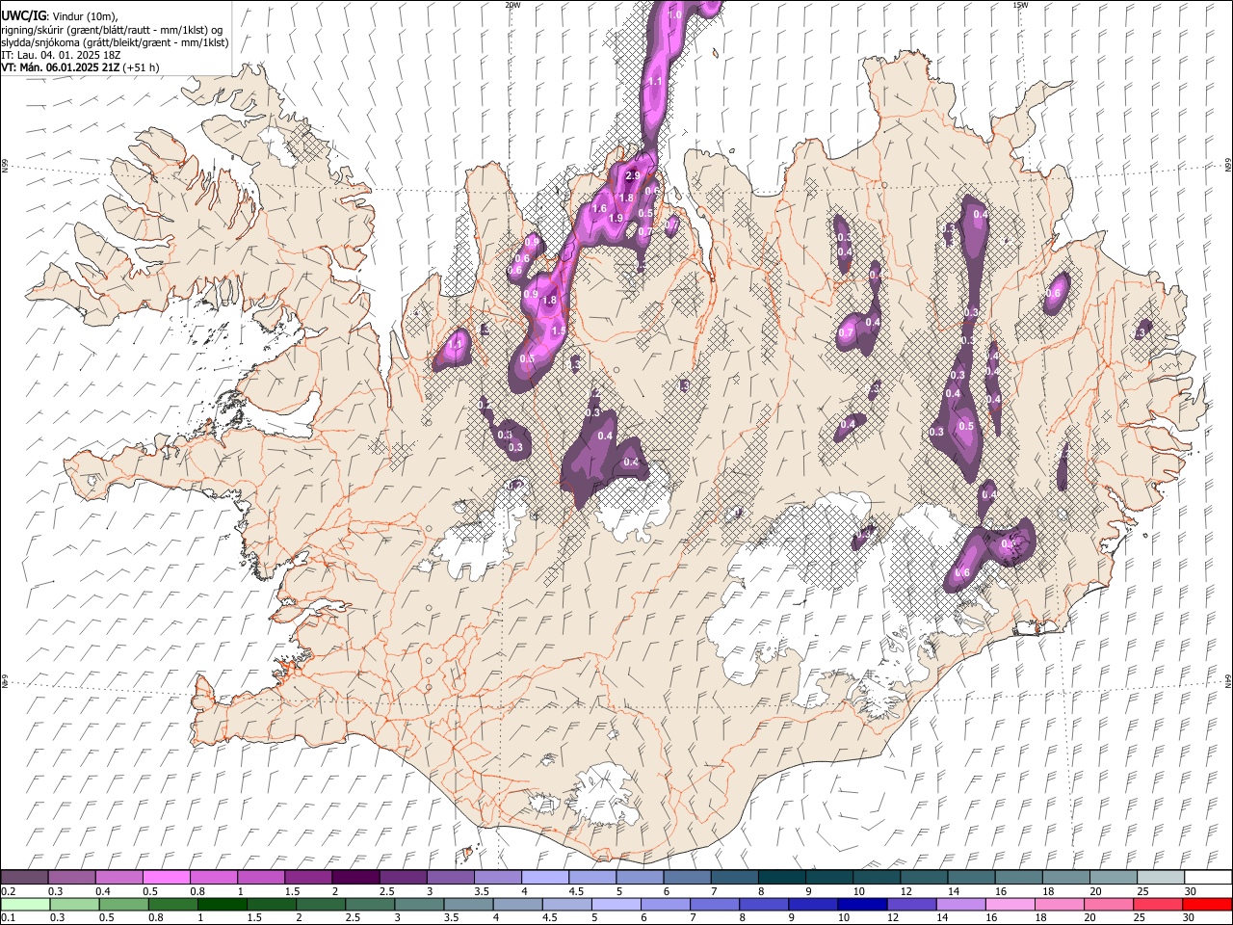Screen dimensions: 1233x925
Task: Click the title text 'UWC/IG: Vindur (10m),'
Action: [61, 16]
